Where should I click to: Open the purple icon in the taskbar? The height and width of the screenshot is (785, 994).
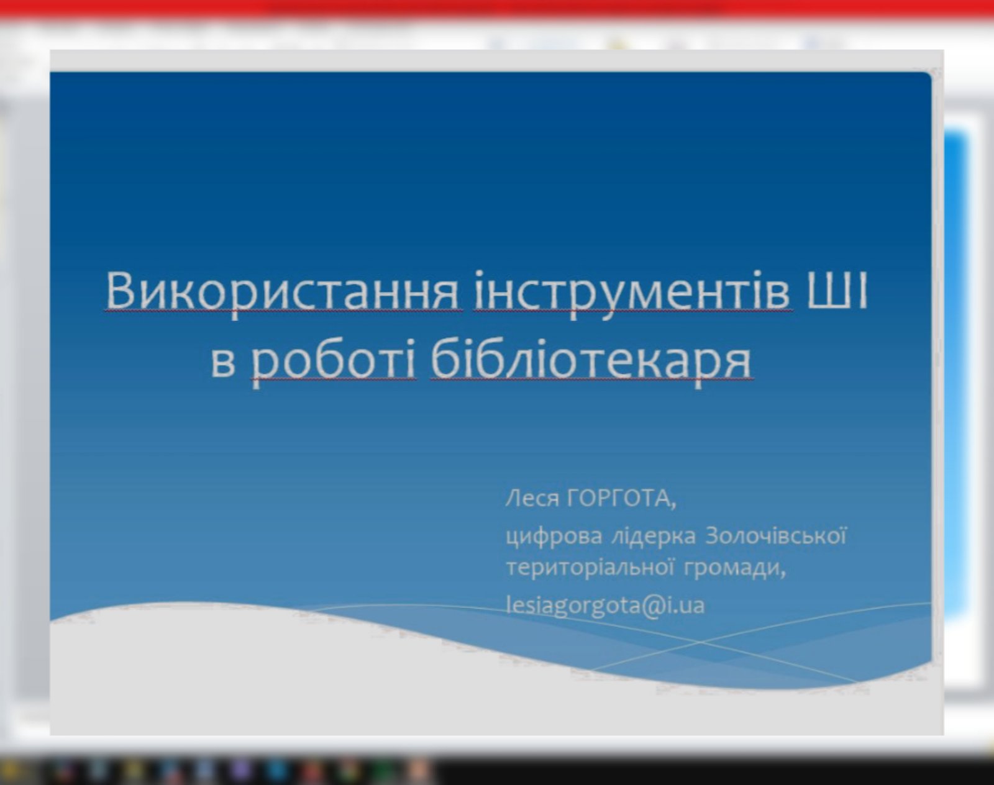point(241,771)
